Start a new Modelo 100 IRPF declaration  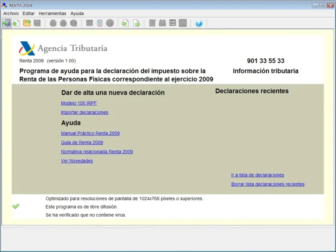pyautogui.click(x=79, y=103)
